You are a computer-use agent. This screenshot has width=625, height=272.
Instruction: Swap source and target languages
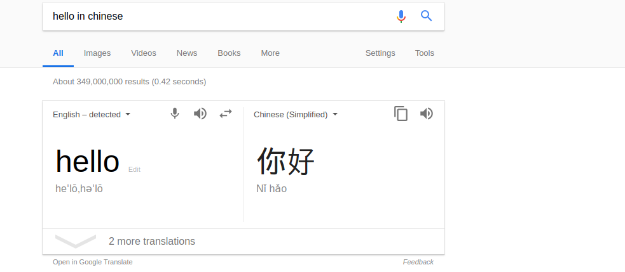(x=226, y=113)
